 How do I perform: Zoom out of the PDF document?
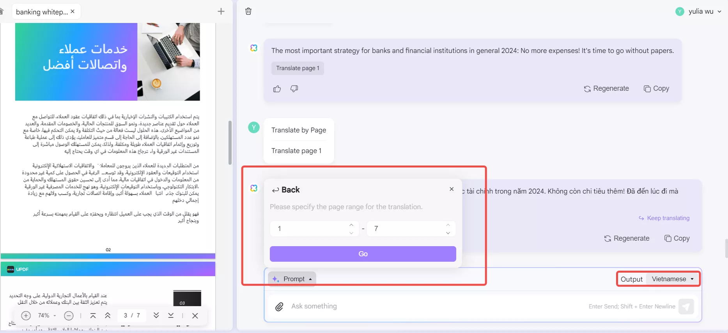click(69, 315)
